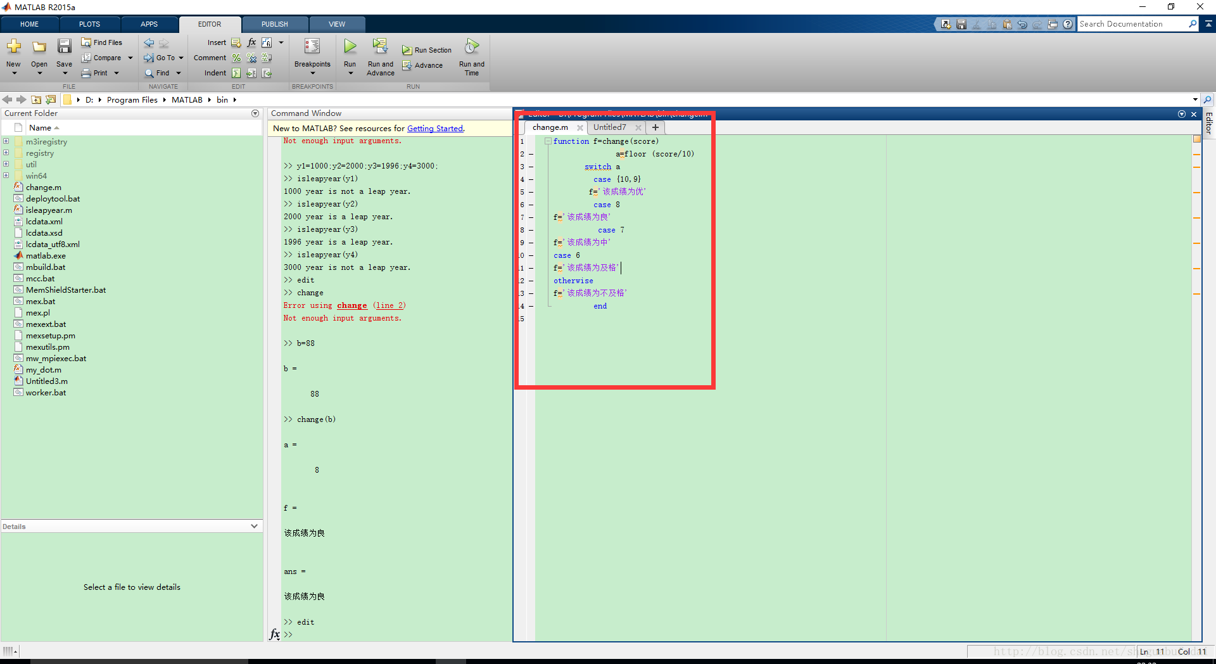
Task: Click the Run and Time icon
Action: (472, 46)
